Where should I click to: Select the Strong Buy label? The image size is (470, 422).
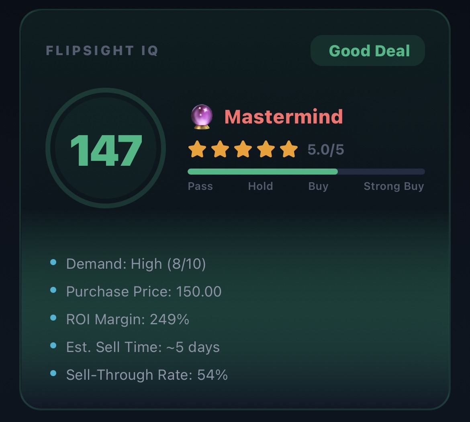click(x=394, y=186)
